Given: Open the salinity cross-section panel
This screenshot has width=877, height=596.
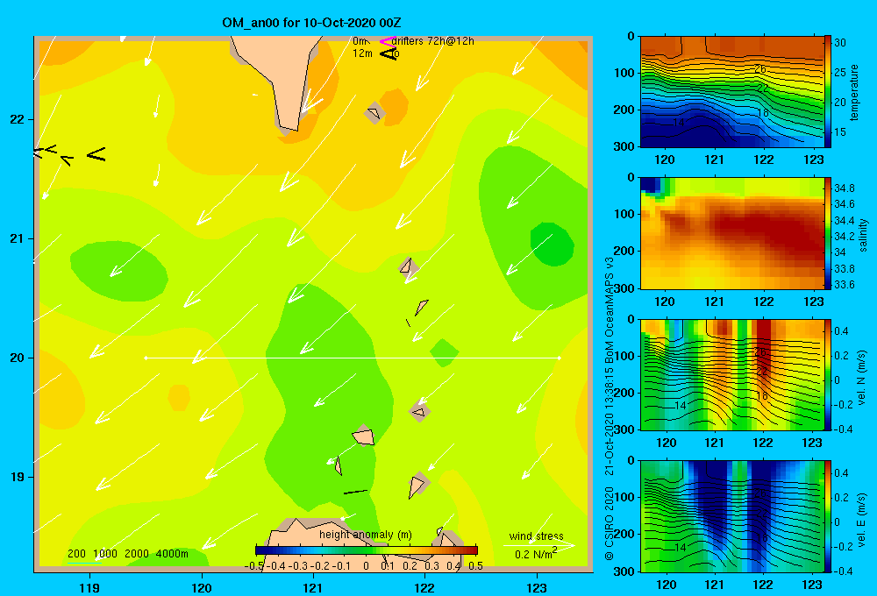Looking at the screenshot, I should [x=731, y=233].
